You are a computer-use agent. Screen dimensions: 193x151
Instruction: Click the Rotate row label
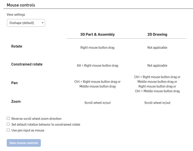[x=17, y=46]
